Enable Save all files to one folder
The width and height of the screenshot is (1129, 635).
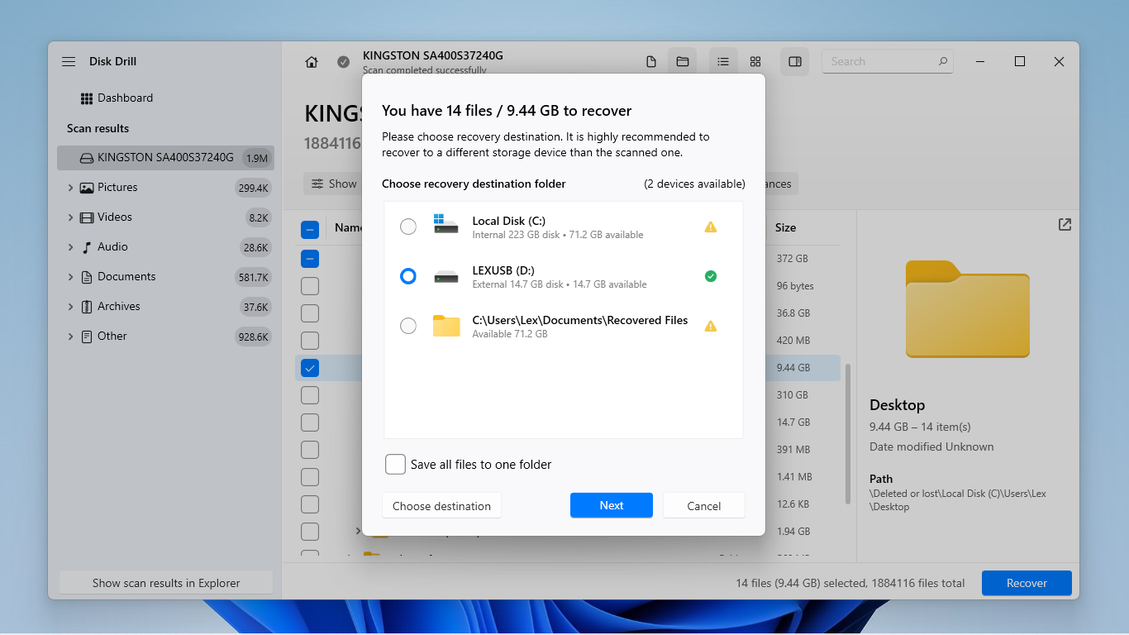click(x=396, y=464)
